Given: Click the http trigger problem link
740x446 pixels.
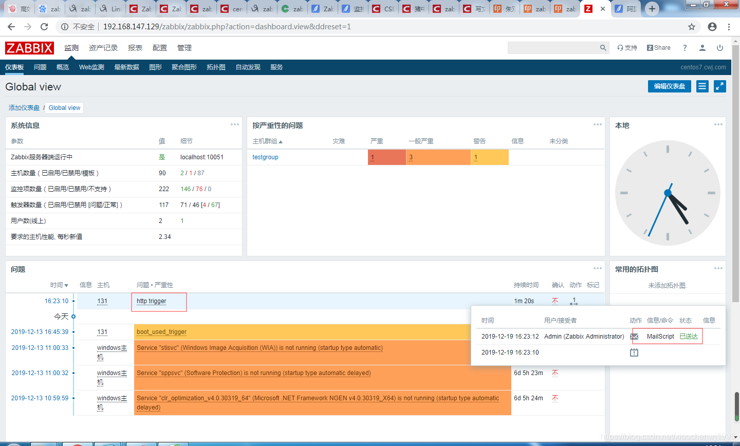Looking at the screenshot, I should [152, 301].
